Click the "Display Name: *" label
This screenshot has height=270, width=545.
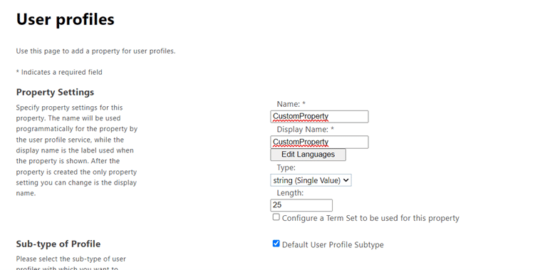pyautogui.click(x=305, y=130)
